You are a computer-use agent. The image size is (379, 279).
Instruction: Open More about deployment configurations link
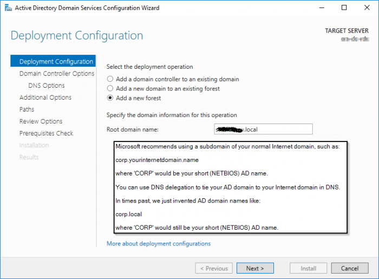click(x=159, y=243)
